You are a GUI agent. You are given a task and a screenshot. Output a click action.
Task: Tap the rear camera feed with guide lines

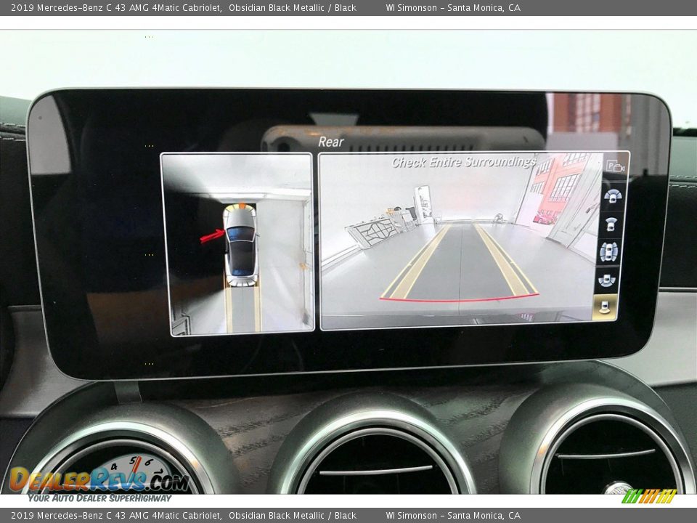(460, 241)
